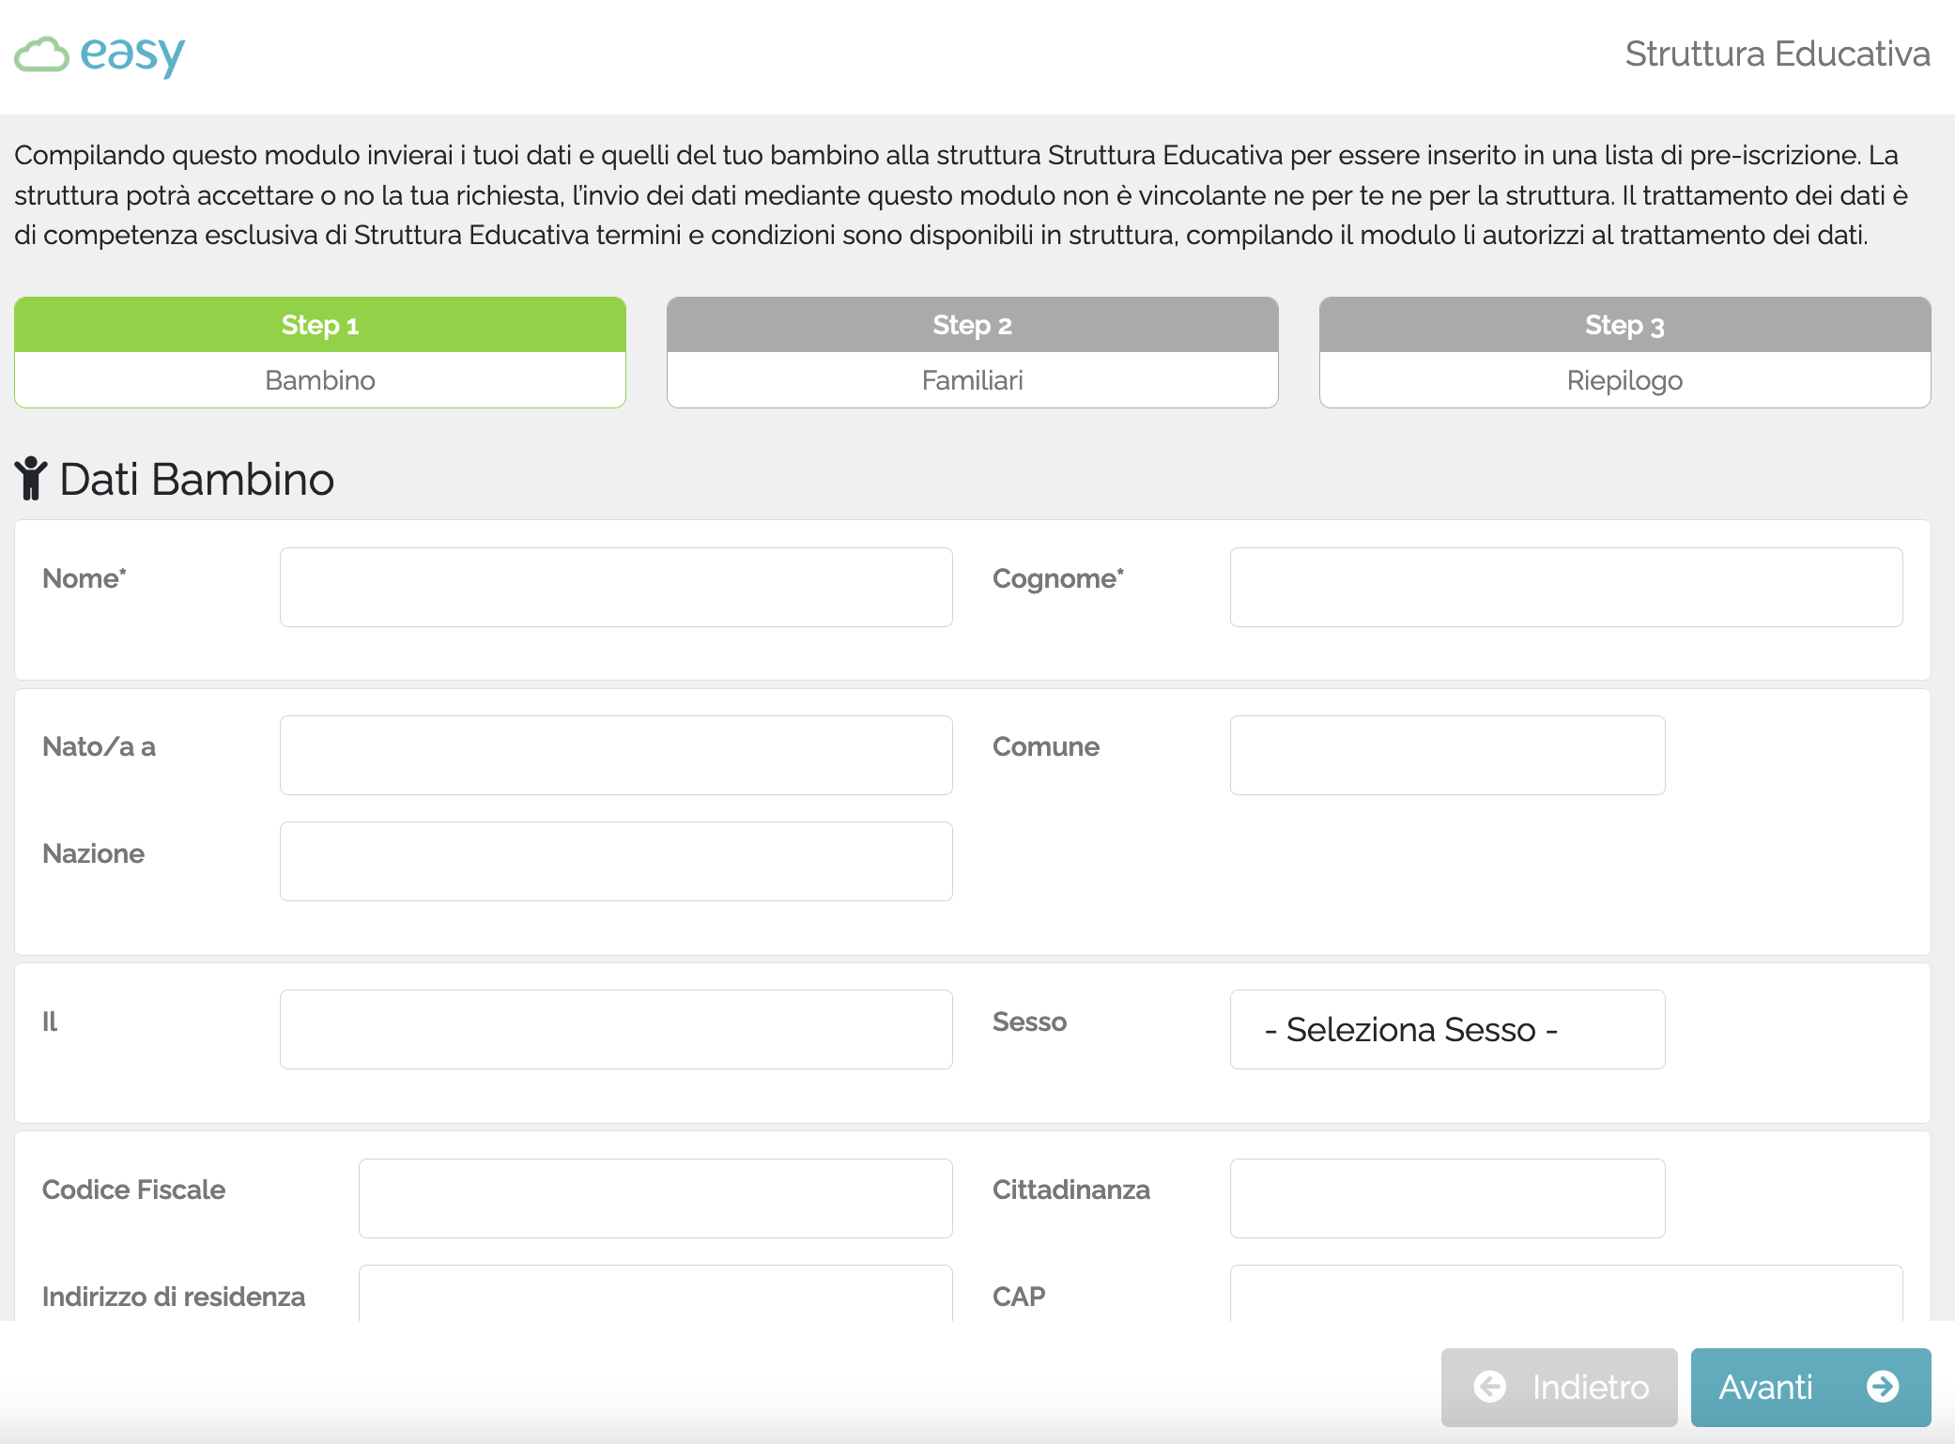The width and height of the screenshot is (1955, 1444).
Task: Click the Nome input field
Action: [x=616, y=587]
